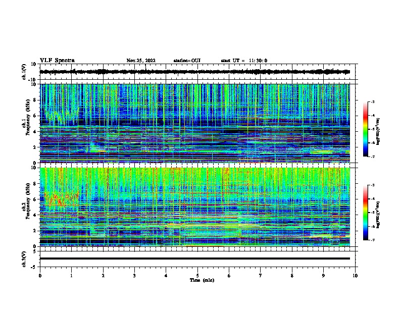Viewport: 400px width, 309px height.
Task: Click the "-7" label on ch.2 color bar
Action: [372, 240]
